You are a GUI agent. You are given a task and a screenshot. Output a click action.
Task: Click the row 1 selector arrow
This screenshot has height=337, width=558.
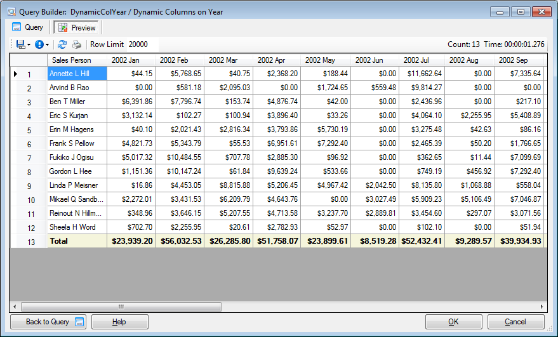pos(15,74)
